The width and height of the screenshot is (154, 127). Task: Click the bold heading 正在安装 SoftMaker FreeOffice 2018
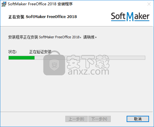click(43, 17)
